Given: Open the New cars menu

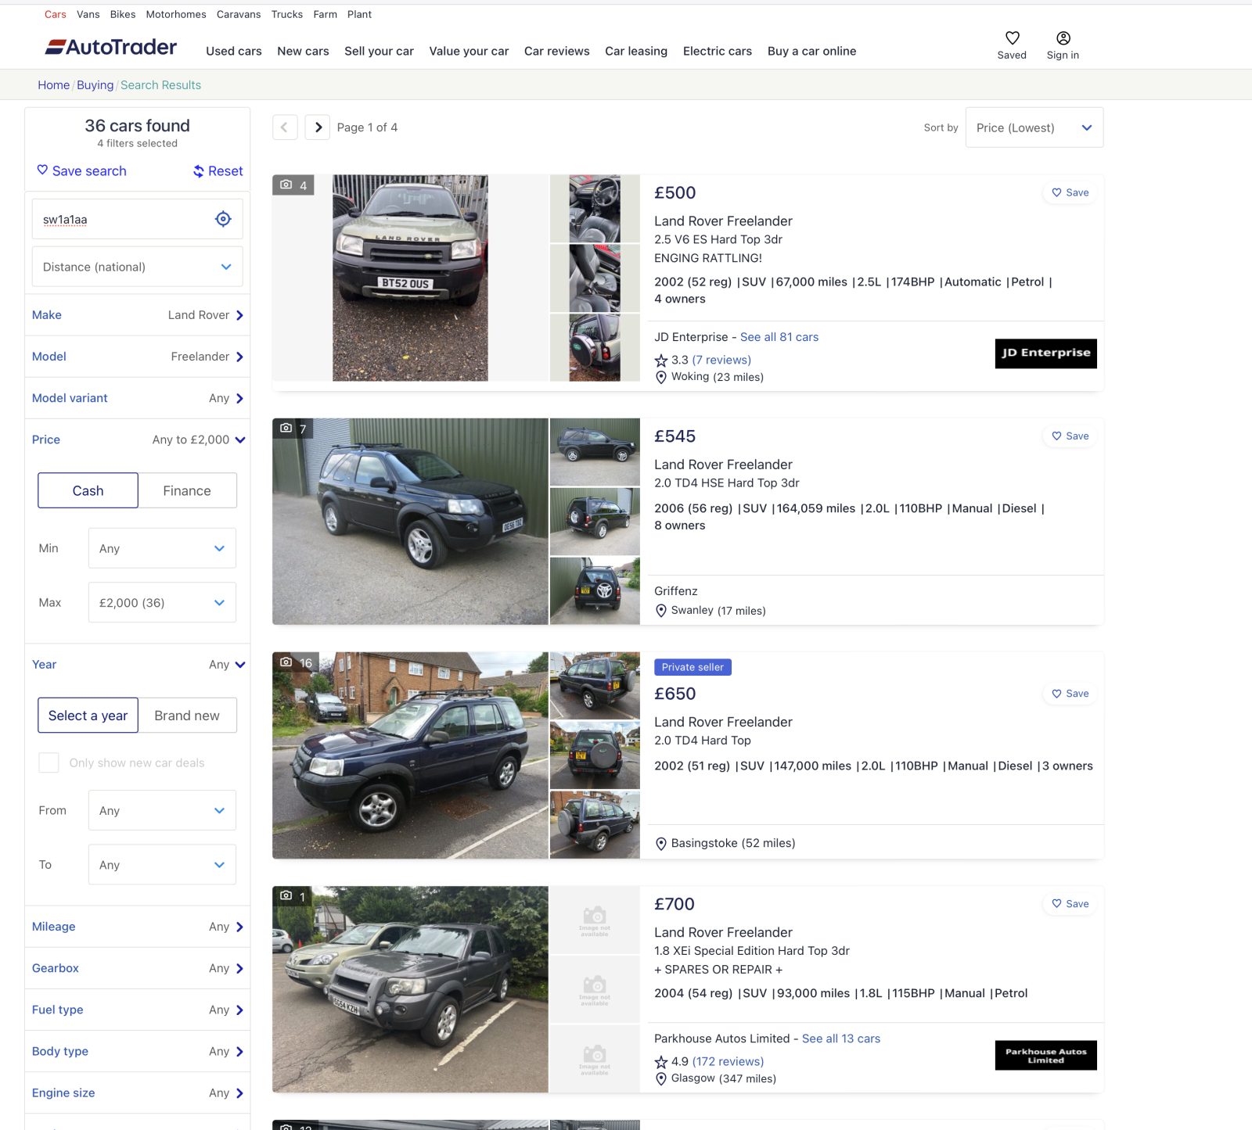Looking at the screenshot, I should (303, 51).
